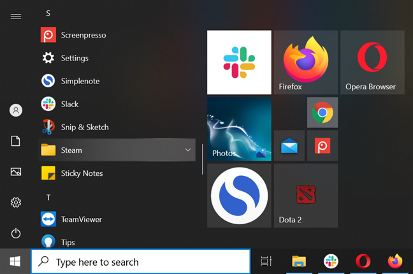Expand the hamburger menu at top left
Screen dimensions: 413x274
coord(16,17)
